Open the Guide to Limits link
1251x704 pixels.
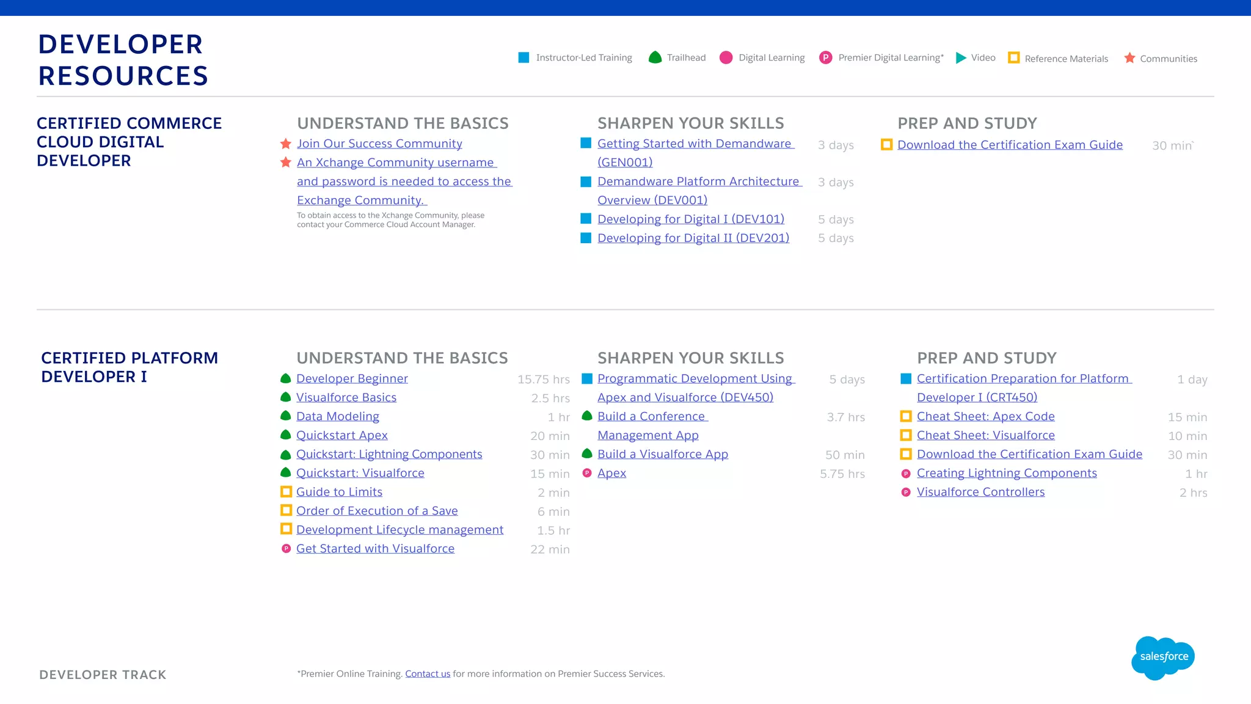(339, 492)
